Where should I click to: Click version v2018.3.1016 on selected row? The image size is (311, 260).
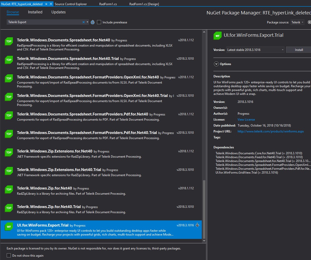pos(185,225)
